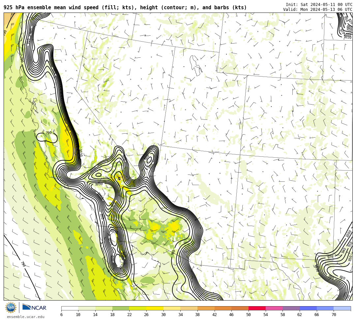Screen dimensions: 356x321
Task: Click the colorbar tick label 38
Action: pyautogui.click(x=197, y=315)
